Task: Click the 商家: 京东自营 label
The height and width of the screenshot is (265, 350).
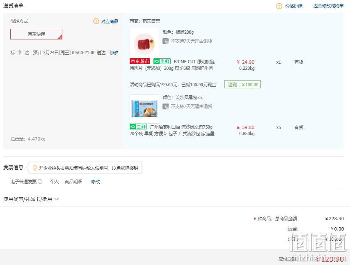Action: 145,21
